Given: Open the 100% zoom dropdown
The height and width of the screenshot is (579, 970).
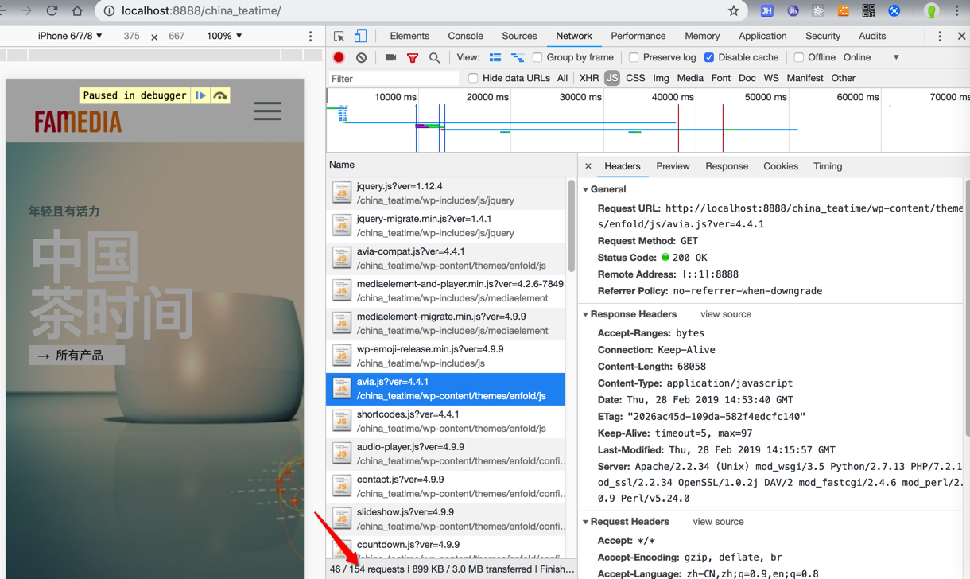Looking at the screenshot, I should (x=224, y=37).
